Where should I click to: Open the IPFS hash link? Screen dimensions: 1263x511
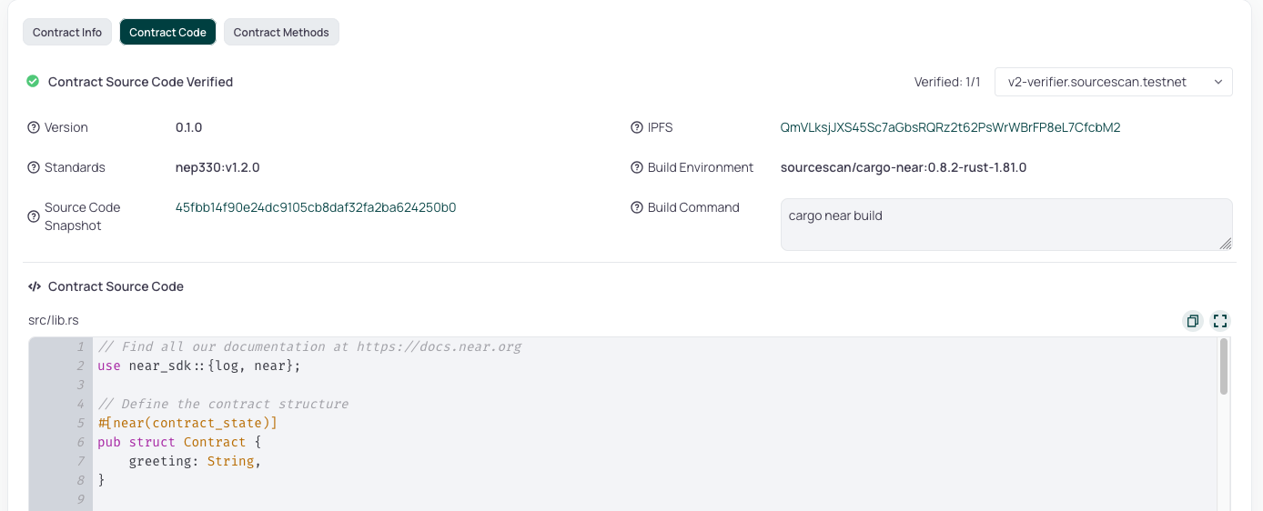(950, 127)
